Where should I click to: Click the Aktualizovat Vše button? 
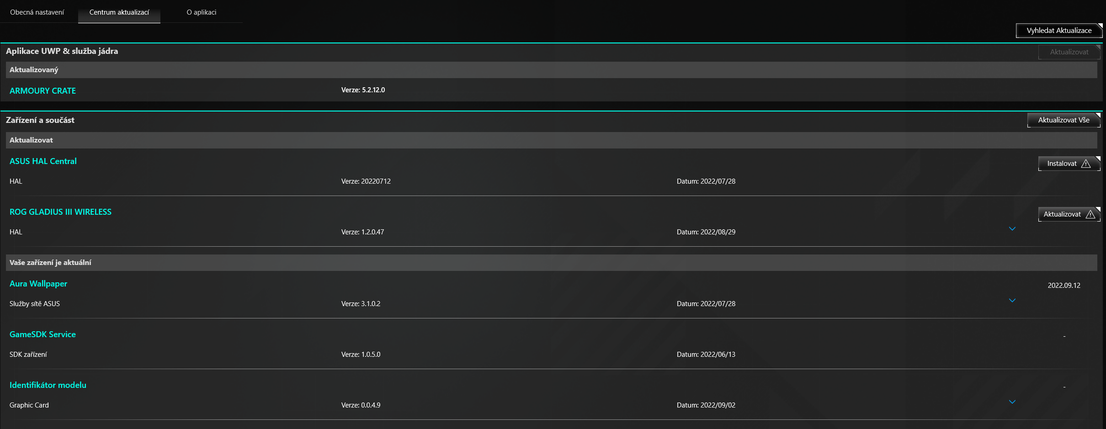[1063, 120]
